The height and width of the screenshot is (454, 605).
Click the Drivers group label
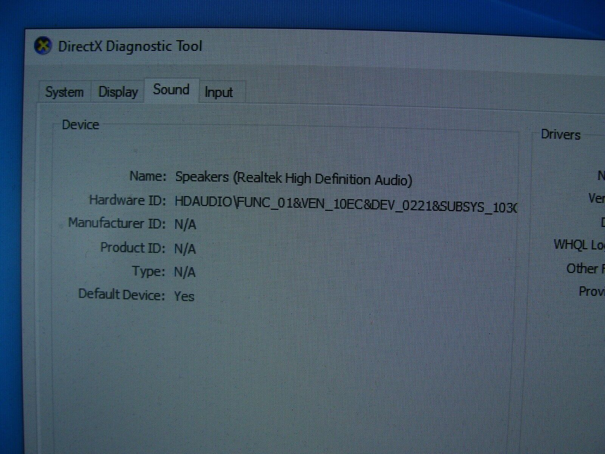[560, 135]
